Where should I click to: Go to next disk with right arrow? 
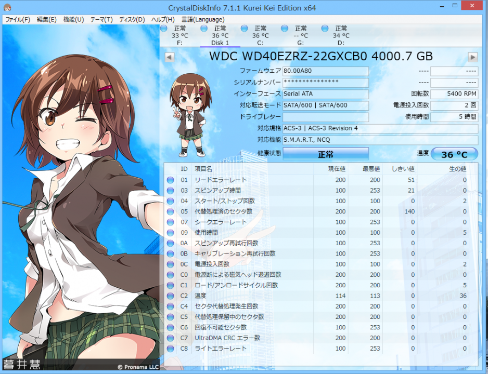(473, 57)
